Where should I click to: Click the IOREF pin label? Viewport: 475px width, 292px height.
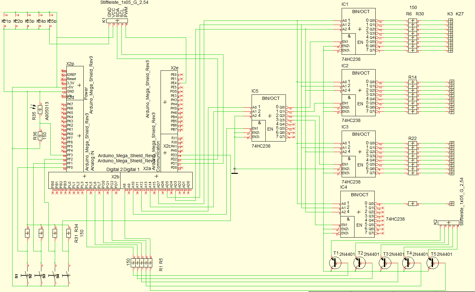(71, 75)
